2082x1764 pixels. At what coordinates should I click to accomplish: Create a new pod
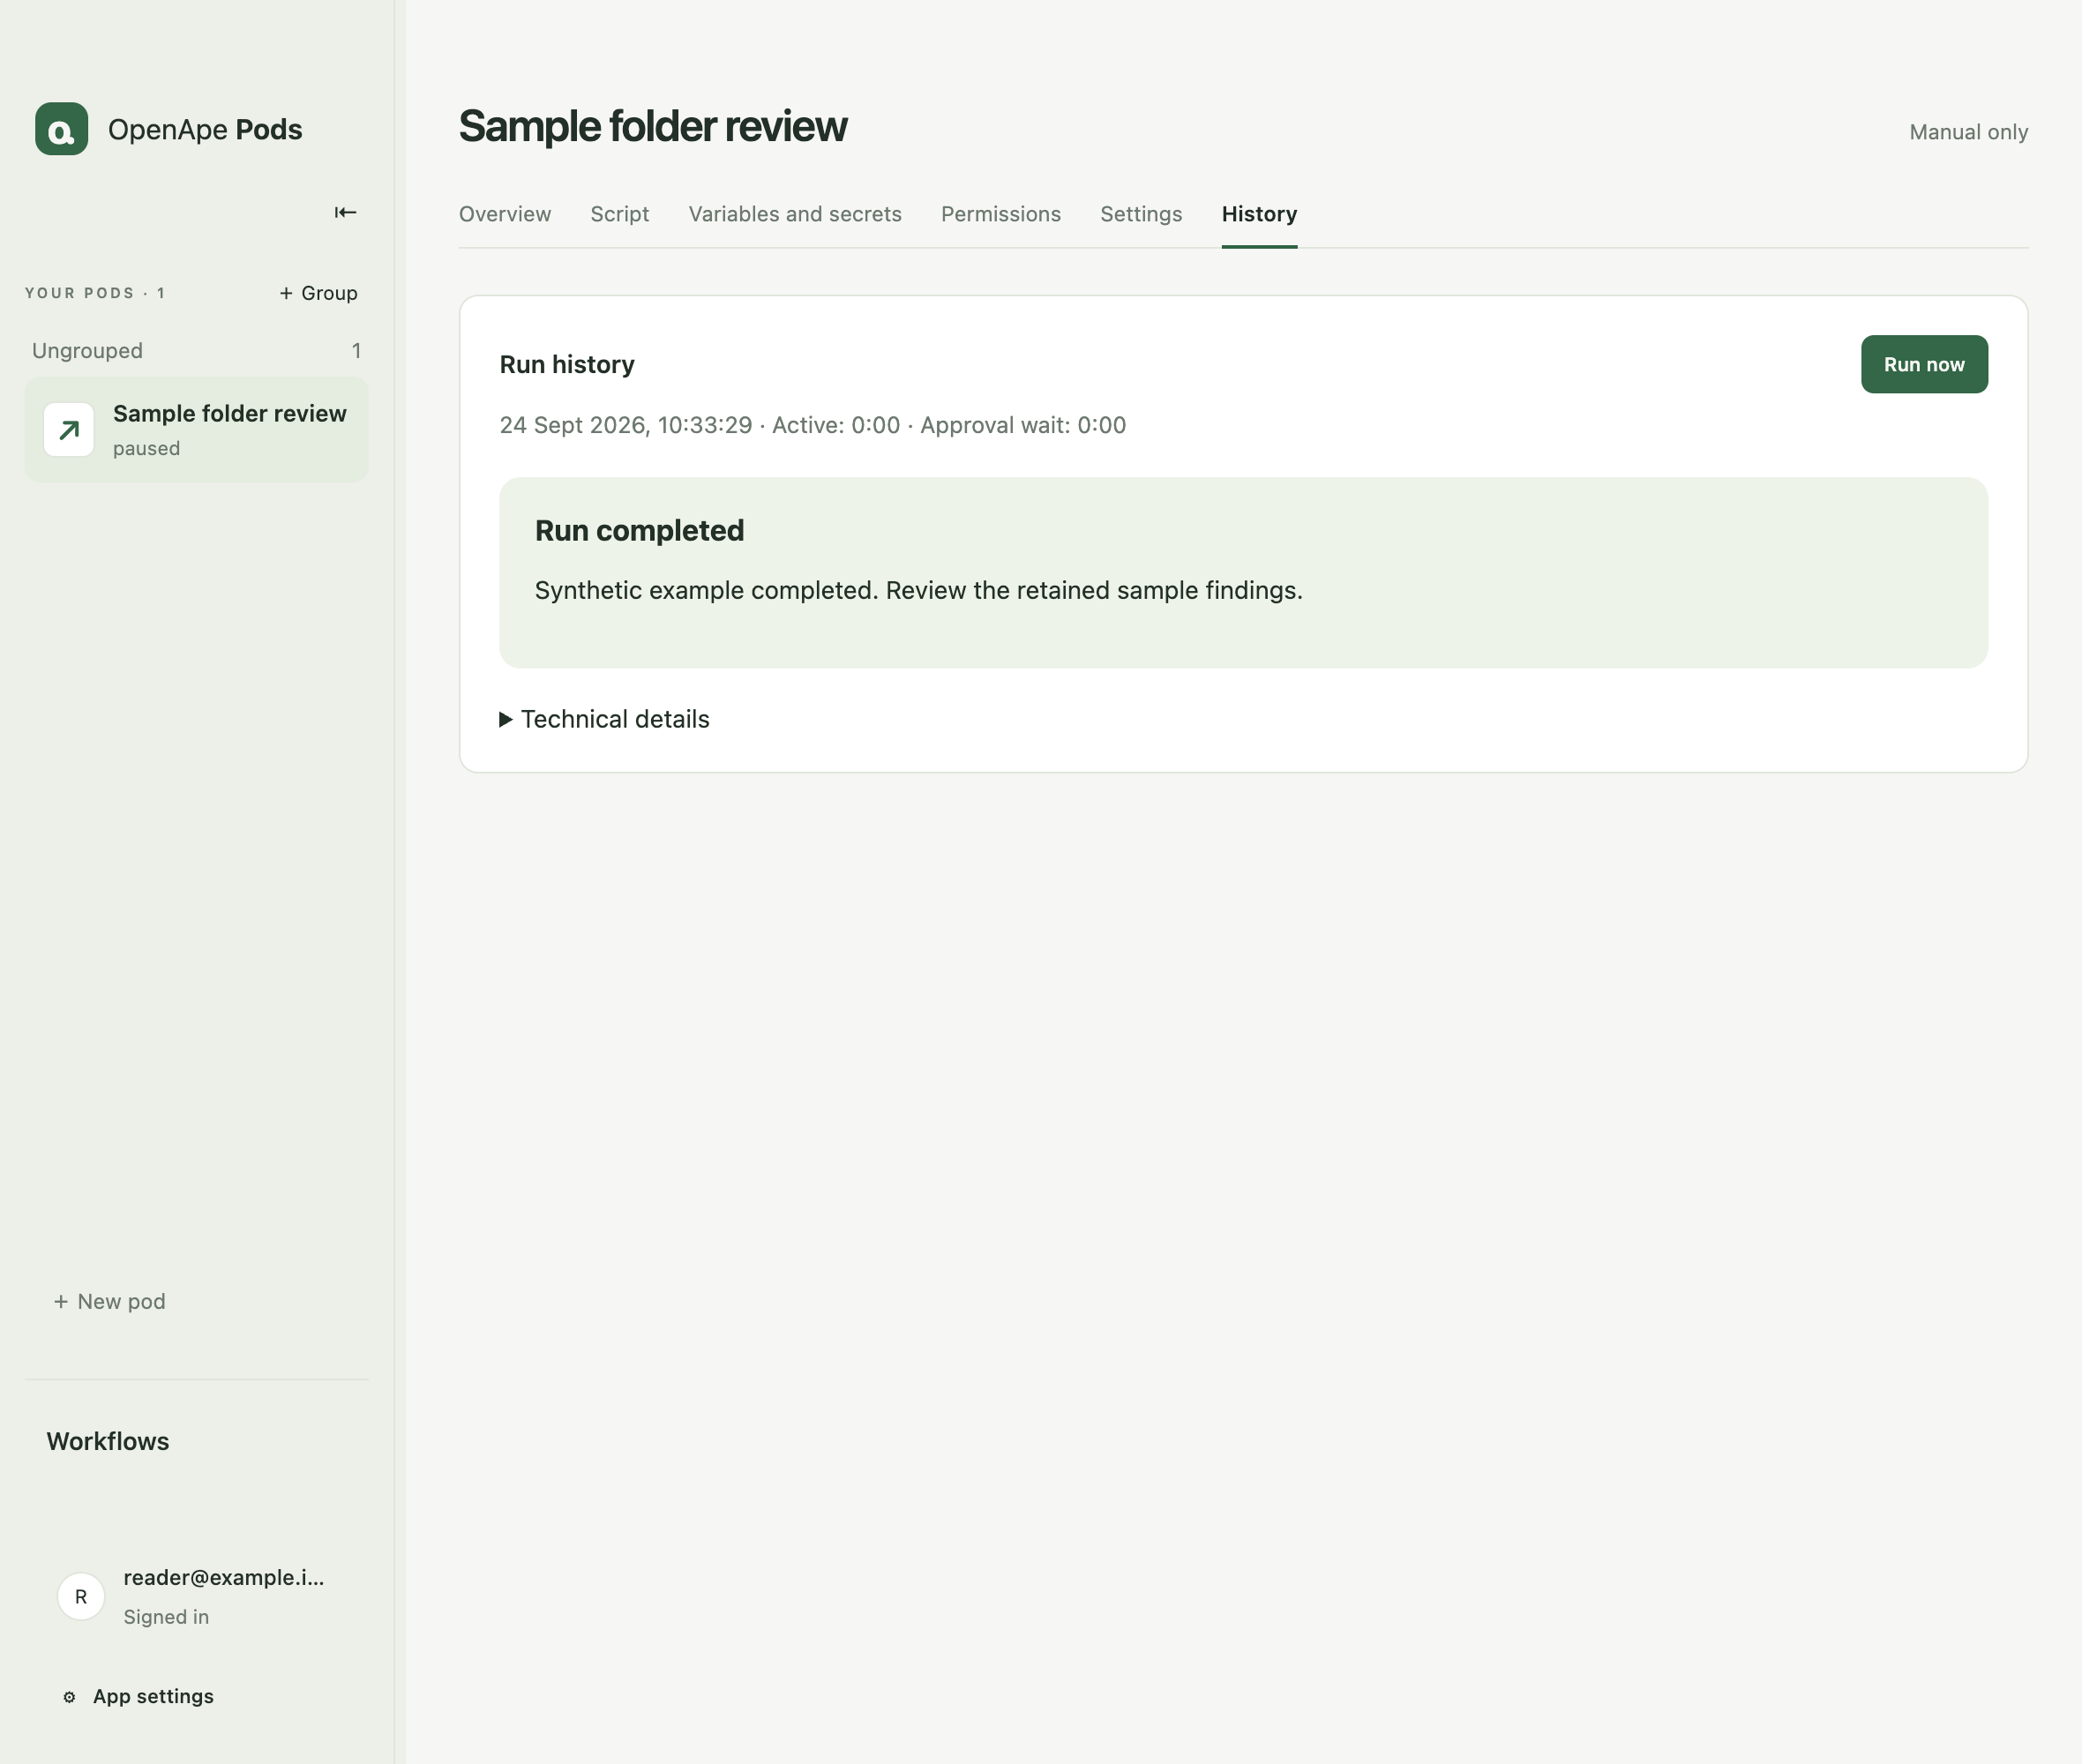(110, 1301)
